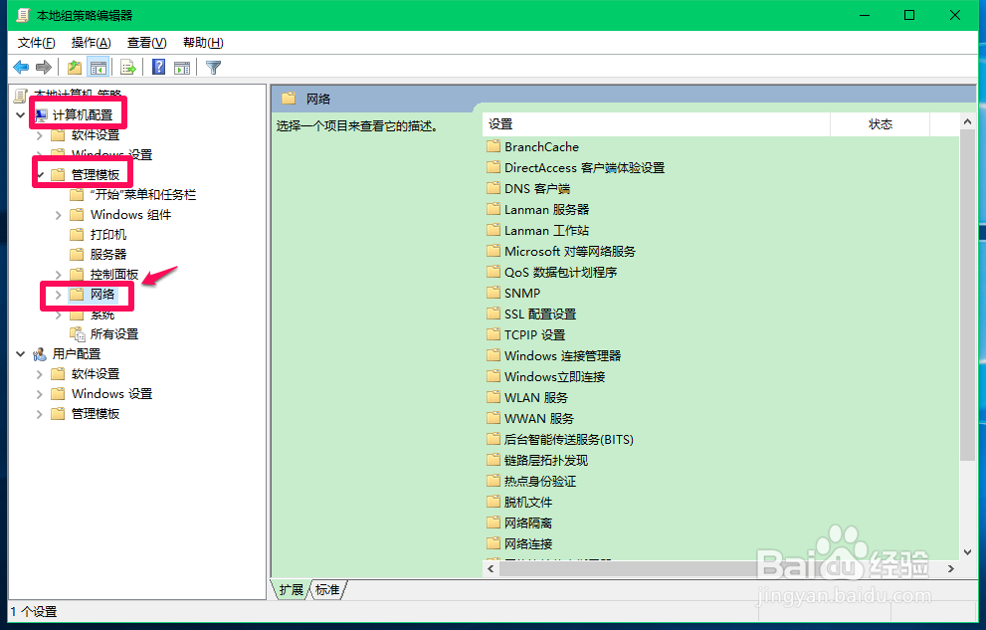Open the BranchCache settings folder

(541, 146)
